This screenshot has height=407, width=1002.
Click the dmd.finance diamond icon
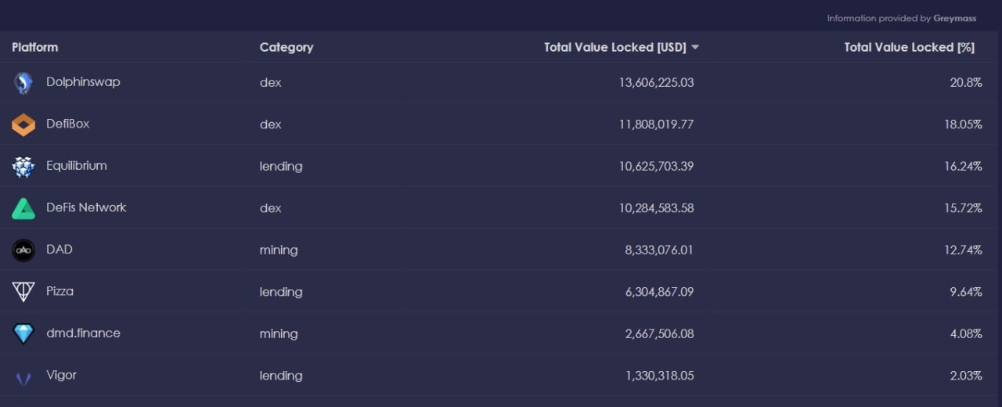tap(23, 334)
